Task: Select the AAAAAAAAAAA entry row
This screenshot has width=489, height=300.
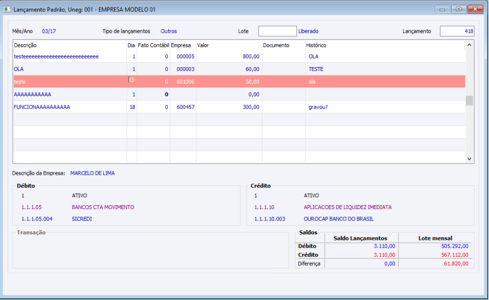Action: pyautogui.click(x=239, y=94)
